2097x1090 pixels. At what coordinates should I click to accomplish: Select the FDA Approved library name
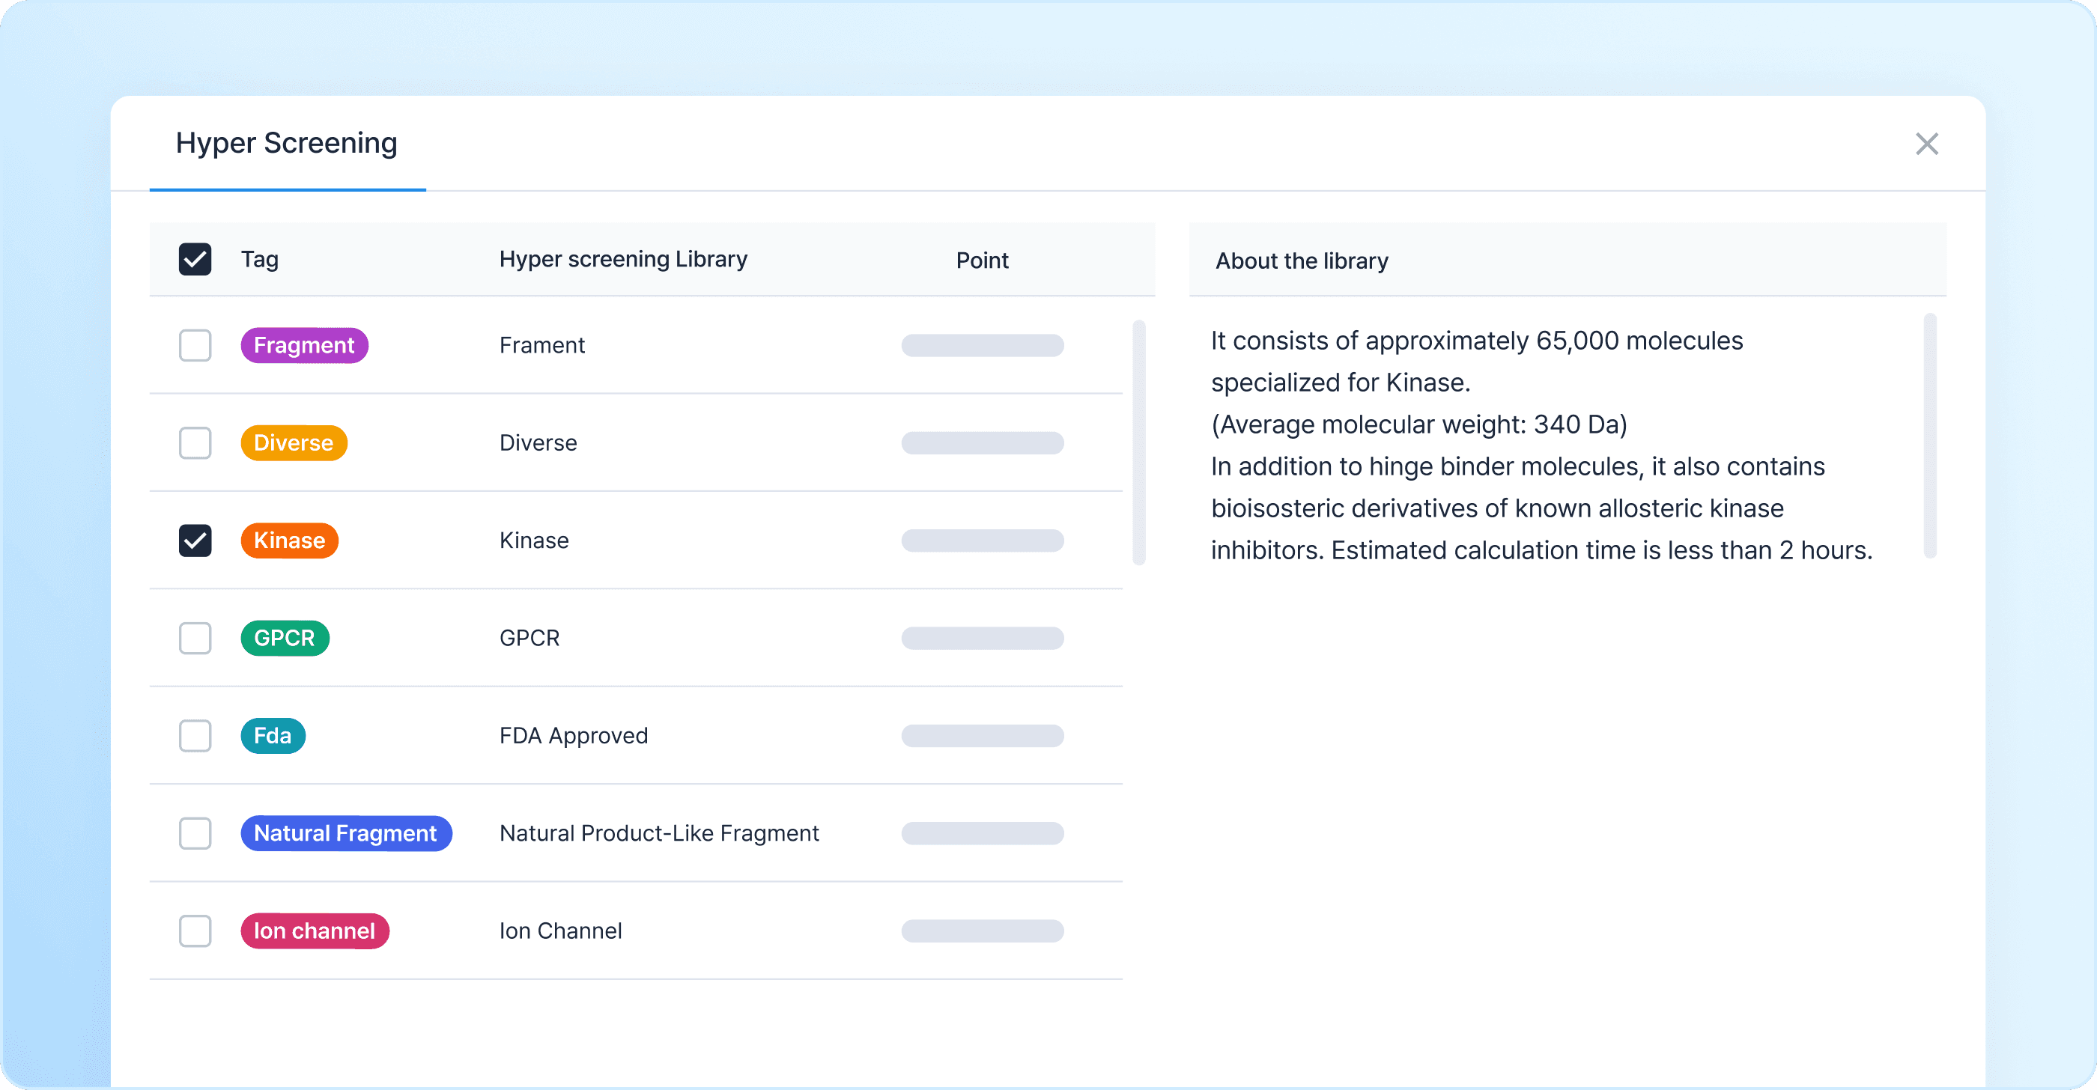coord(573,736)
